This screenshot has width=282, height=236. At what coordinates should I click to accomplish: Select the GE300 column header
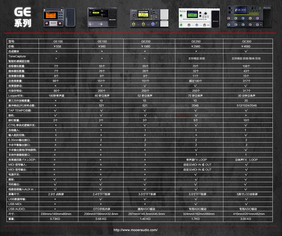(247, 41)
